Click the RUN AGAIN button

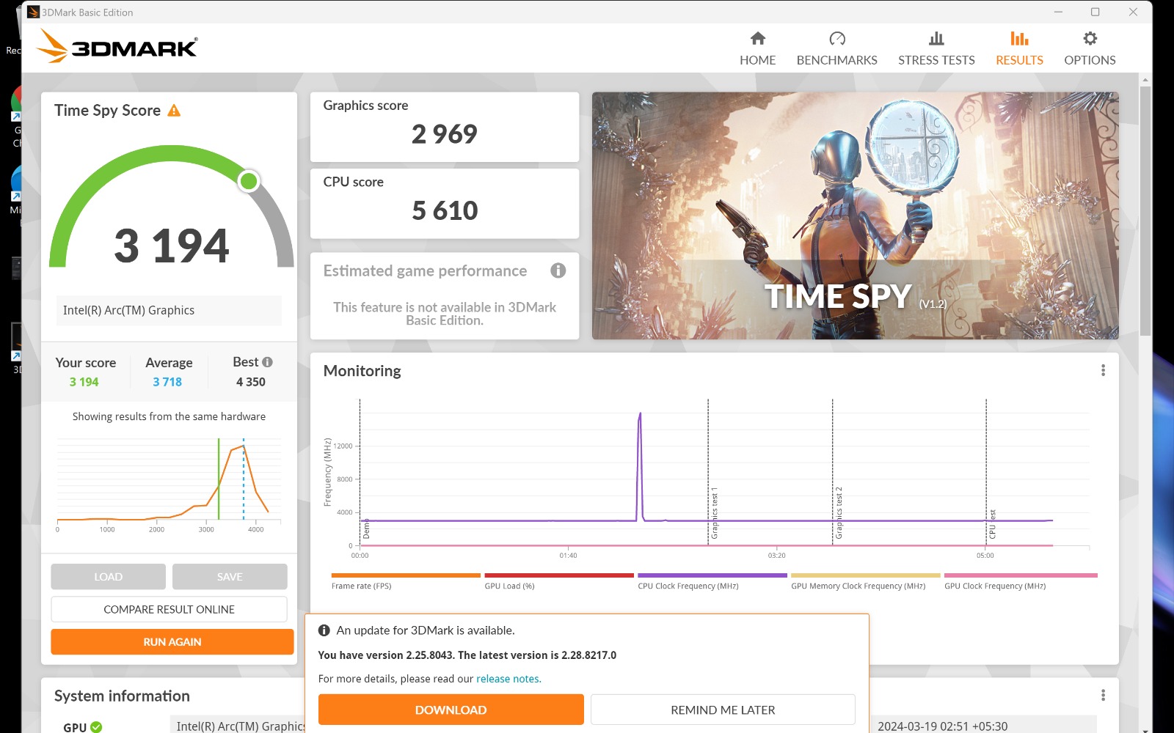[172, 641]
